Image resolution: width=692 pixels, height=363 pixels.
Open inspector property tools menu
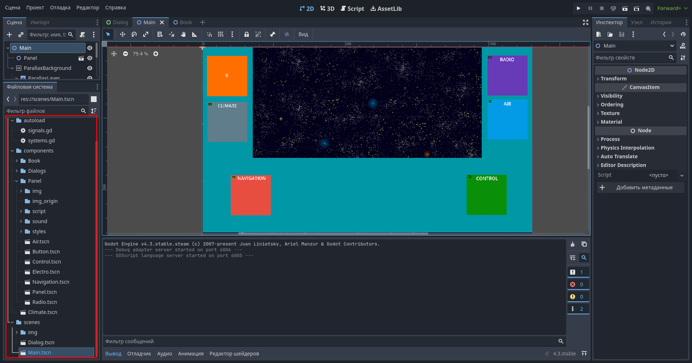683,58
